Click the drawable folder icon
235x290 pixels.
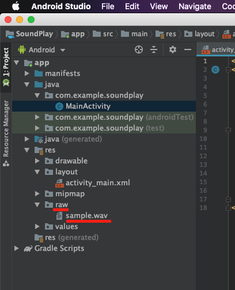coord(49,161)
